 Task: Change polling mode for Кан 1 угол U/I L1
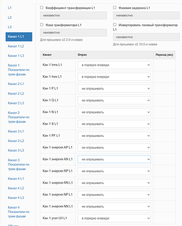114,218
